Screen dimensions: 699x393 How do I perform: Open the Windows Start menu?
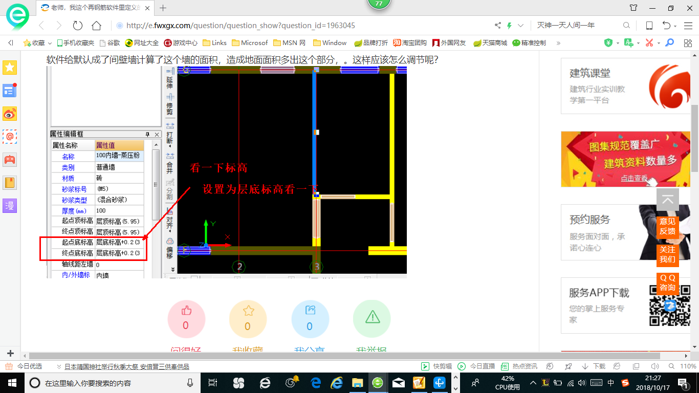point(12,382)
